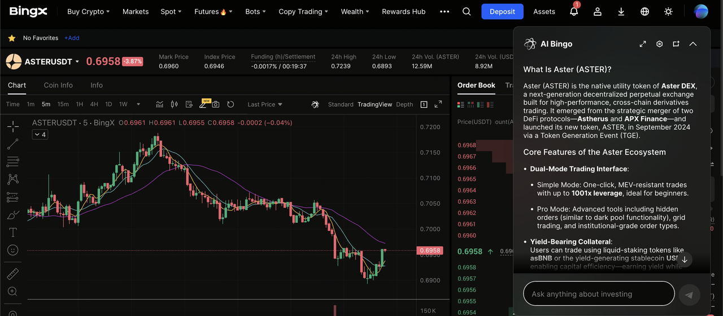723x316 pixels.
Task: Toggle the light/dark theme sun icon
Action: click(x=669, y=12)
